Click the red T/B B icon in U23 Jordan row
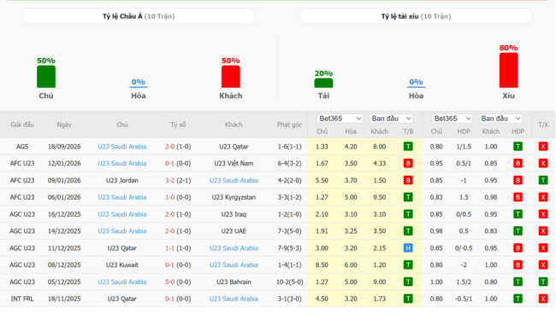 (x=408, y=180)
